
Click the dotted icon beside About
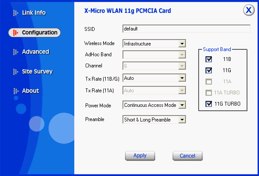pos(16,91)
